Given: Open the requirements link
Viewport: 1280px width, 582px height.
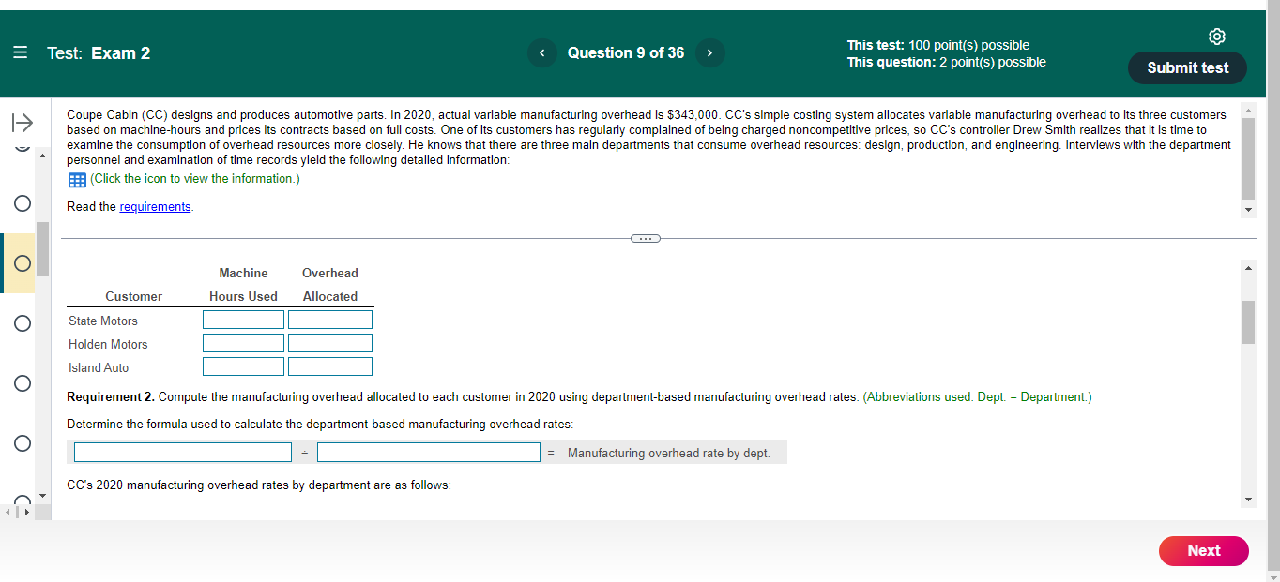Looking at the screenshot, I should 155,206.
